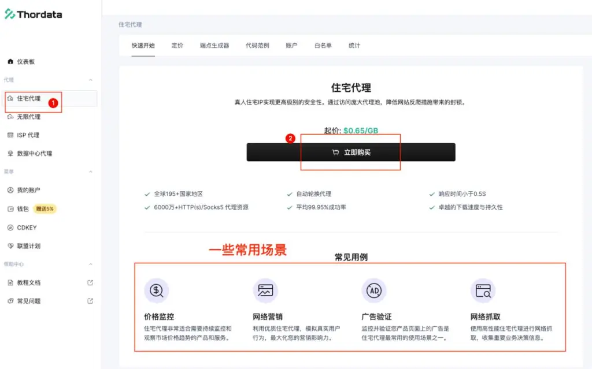592x369 pixels.
Task: Click the 教程文档 document icon
Action: [x=10, y=282]
